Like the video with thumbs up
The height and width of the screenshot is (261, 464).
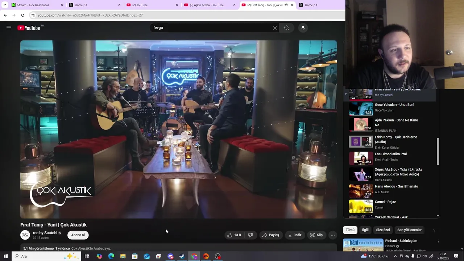234,235
